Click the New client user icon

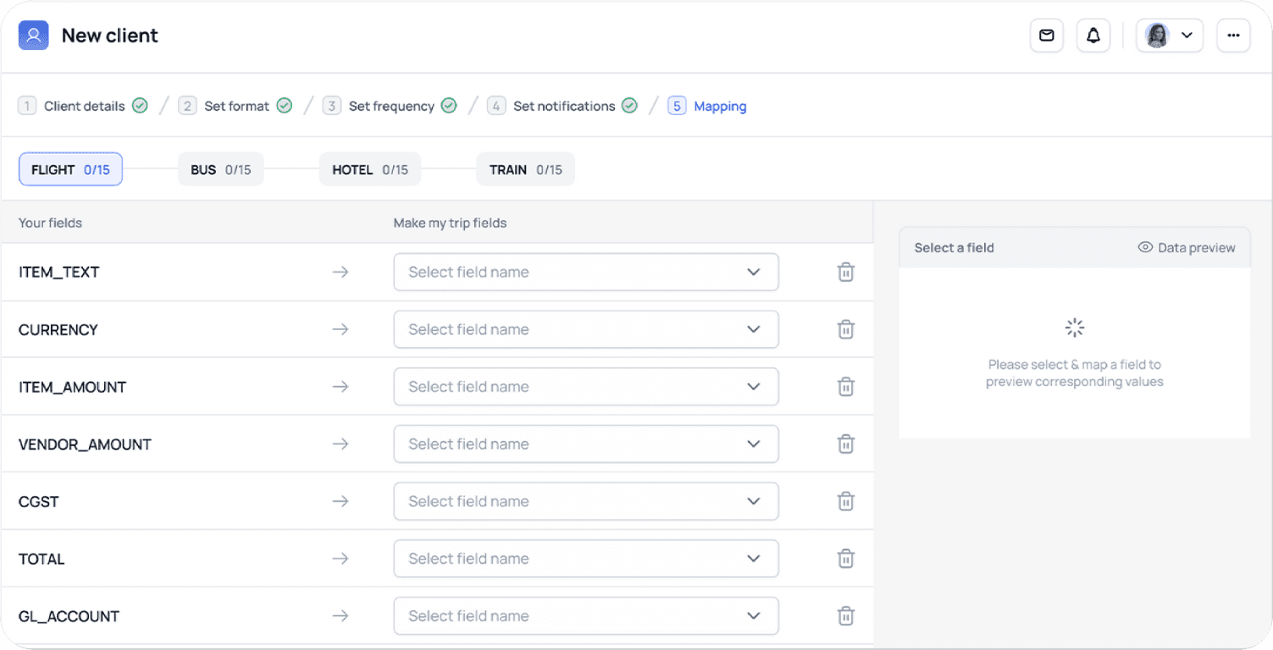(34, 36)
